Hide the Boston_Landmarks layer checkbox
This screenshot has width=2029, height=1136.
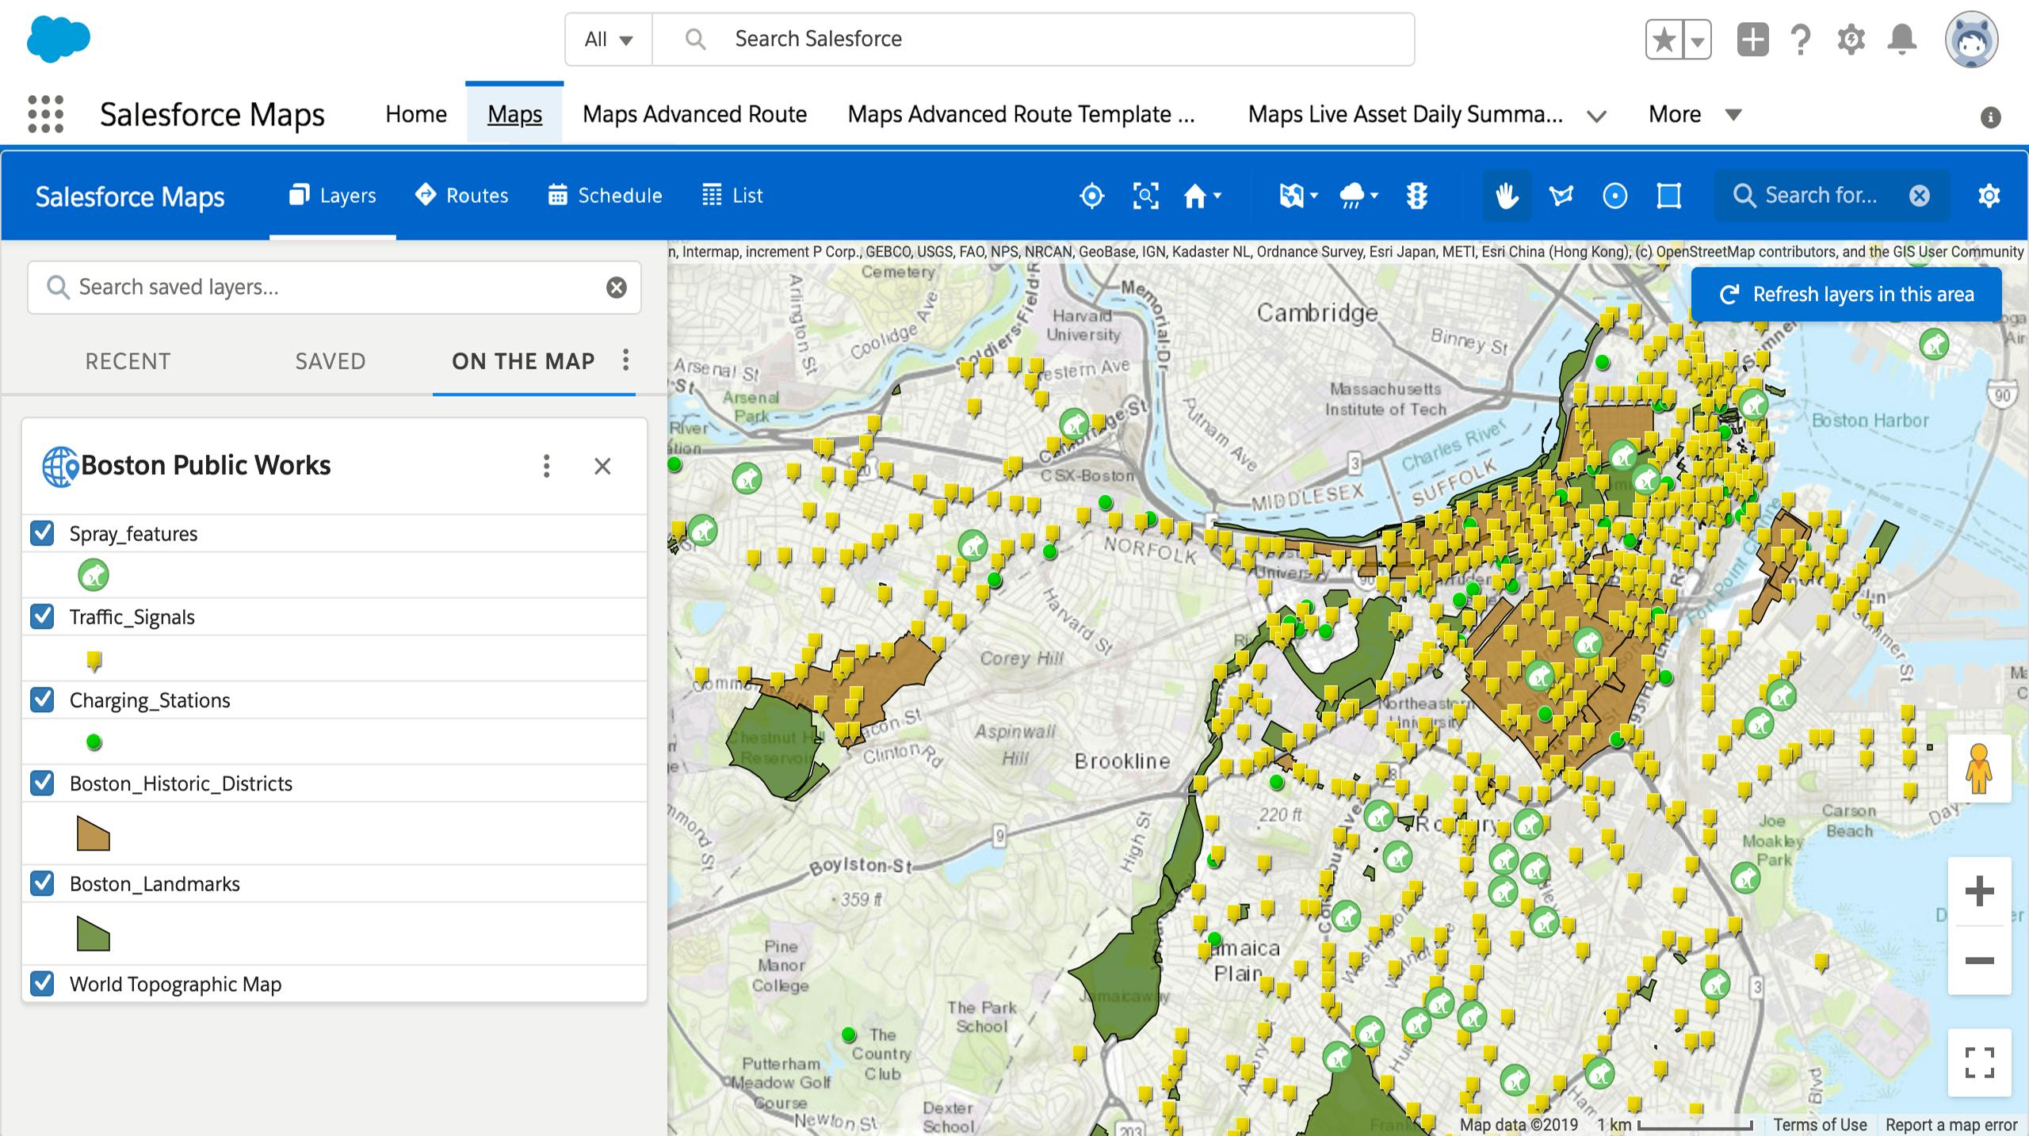[44, 882]
